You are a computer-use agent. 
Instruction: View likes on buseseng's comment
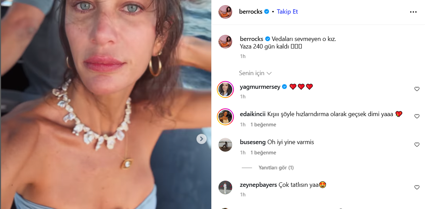tap(263, 153)
